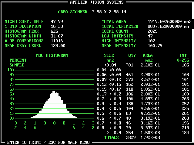
Task: Select quantity 461 in the table
Action: (x=129, y=75)
